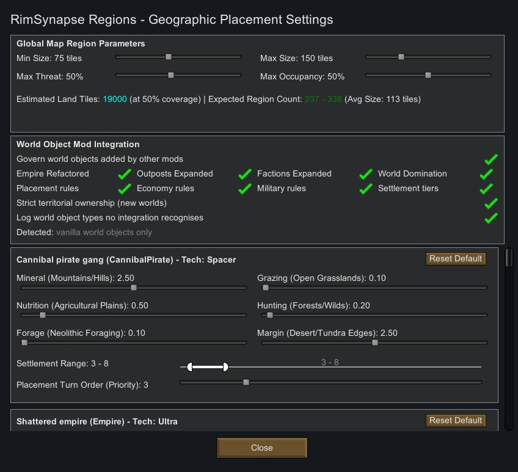Screen dimensions: 518x472
Task: Toggle Govern world objects added by other mods
Action: (491, 159)
